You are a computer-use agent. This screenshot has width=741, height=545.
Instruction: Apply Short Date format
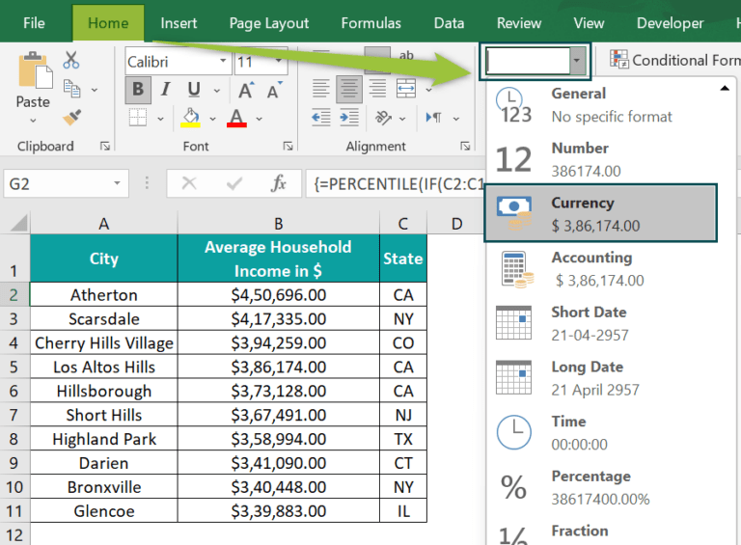[x=601, y=323]
